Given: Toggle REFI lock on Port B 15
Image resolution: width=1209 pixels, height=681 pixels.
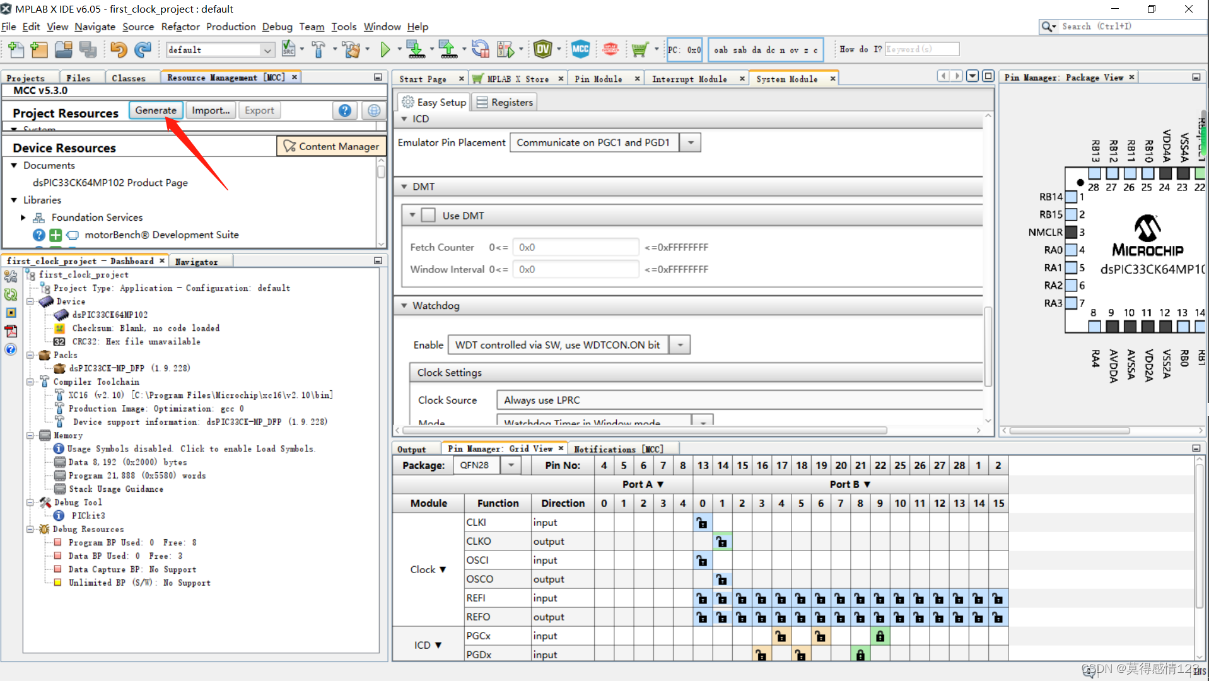Looking at the screenshot, I should pos(998,598).
